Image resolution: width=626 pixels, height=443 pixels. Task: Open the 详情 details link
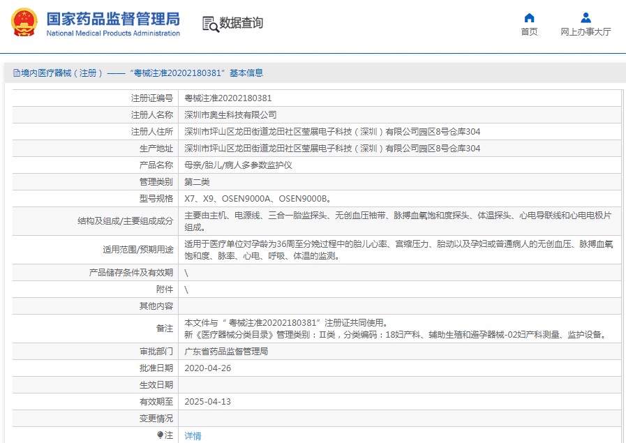[x=193, y=436]
